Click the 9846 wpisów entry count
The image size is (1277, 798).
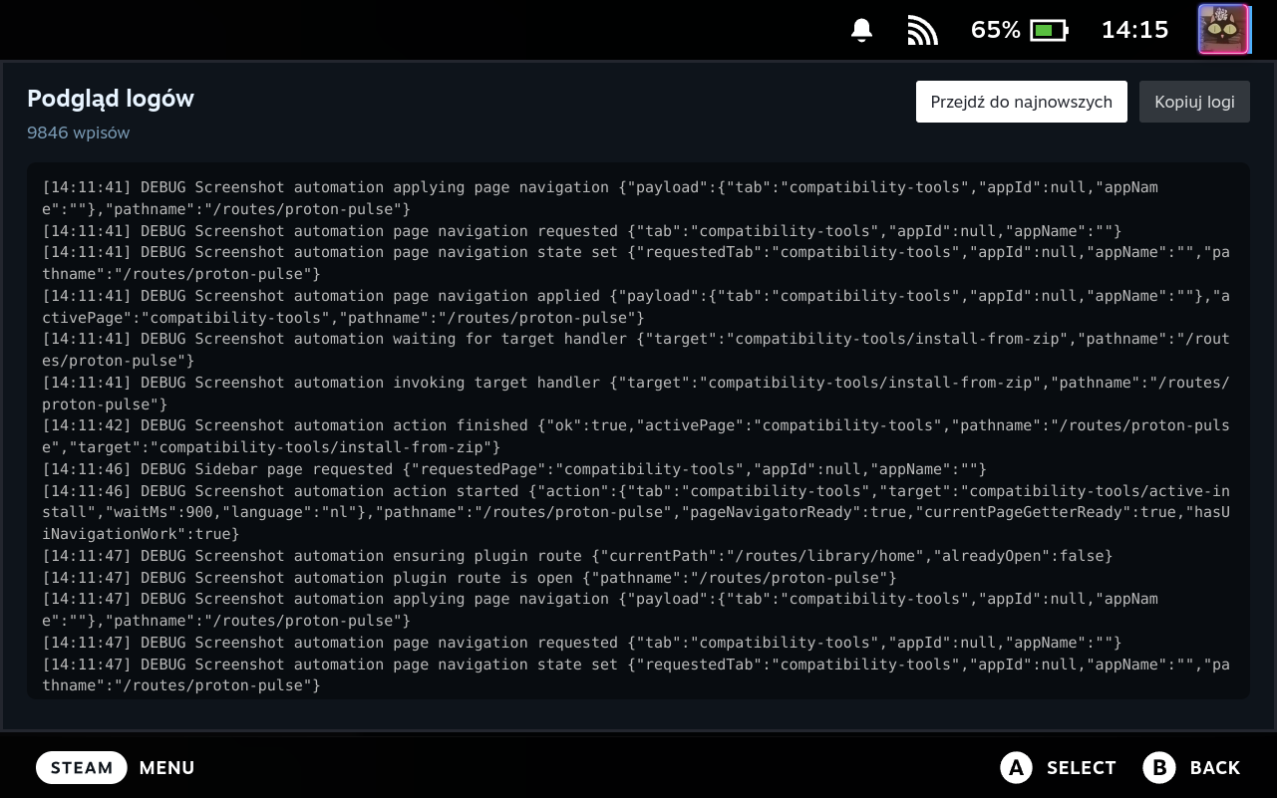coord(79,133)
